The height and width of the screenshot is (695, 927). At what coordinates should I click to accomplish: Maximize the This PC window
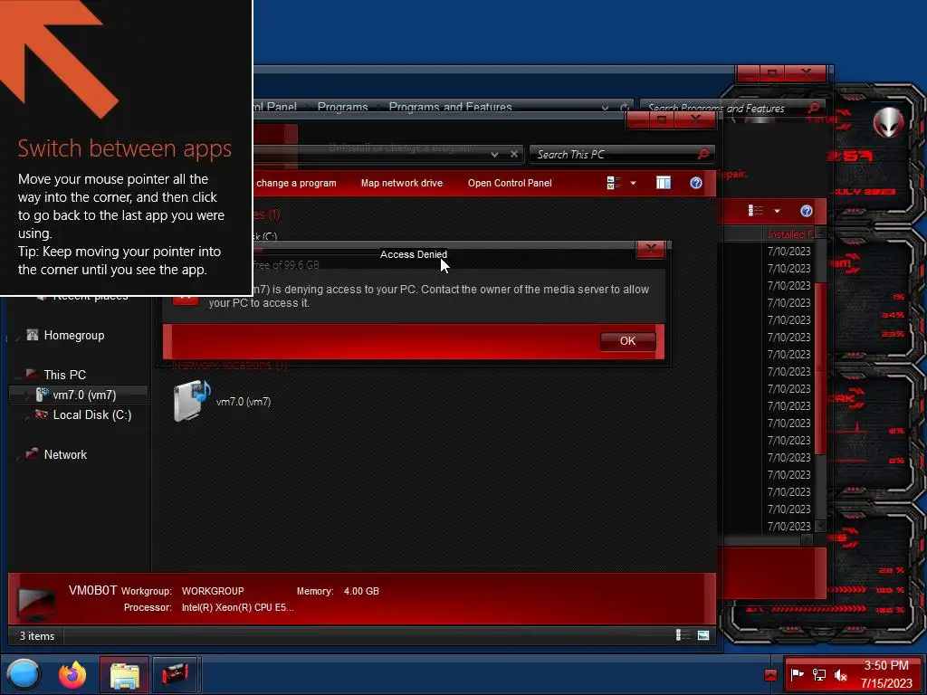coord(662,120)
